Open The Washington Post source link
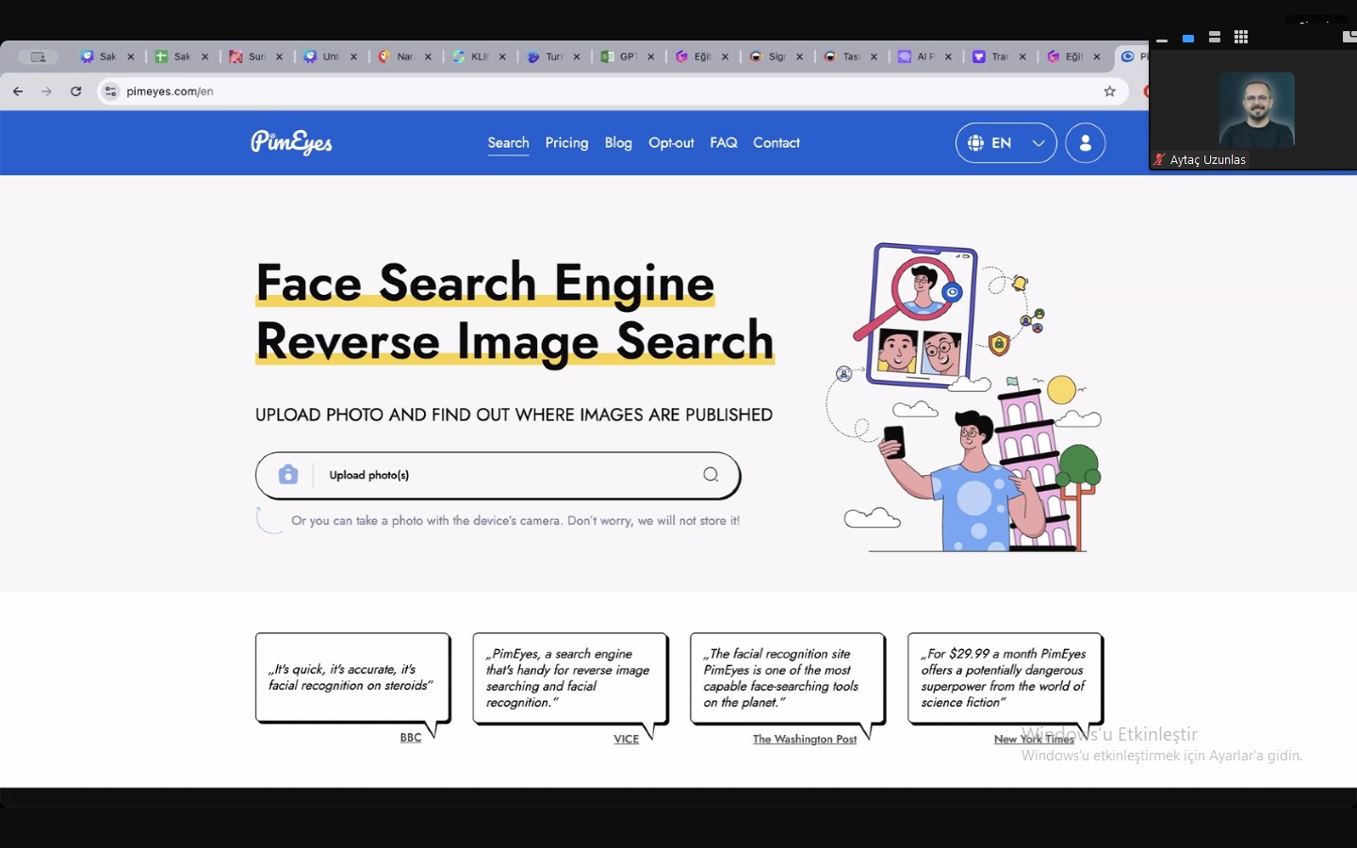The width and height of the screenshot is (1357, 848). 805,740
